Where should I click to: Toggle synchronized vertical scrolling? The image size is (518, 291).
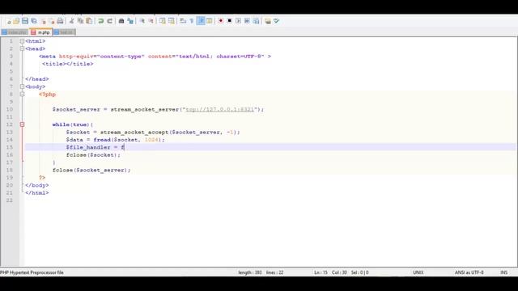163,21
